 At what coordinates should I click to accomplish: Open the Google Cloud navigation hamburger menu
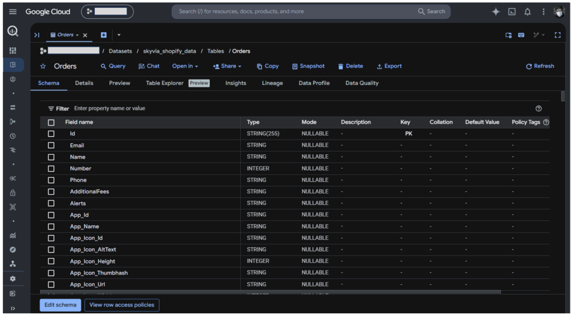click(x=13, y=12)
